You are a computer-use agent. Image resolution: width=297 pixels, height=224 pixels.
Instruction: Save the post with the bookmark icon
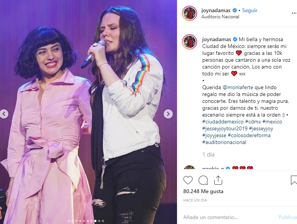pos(294,180)
